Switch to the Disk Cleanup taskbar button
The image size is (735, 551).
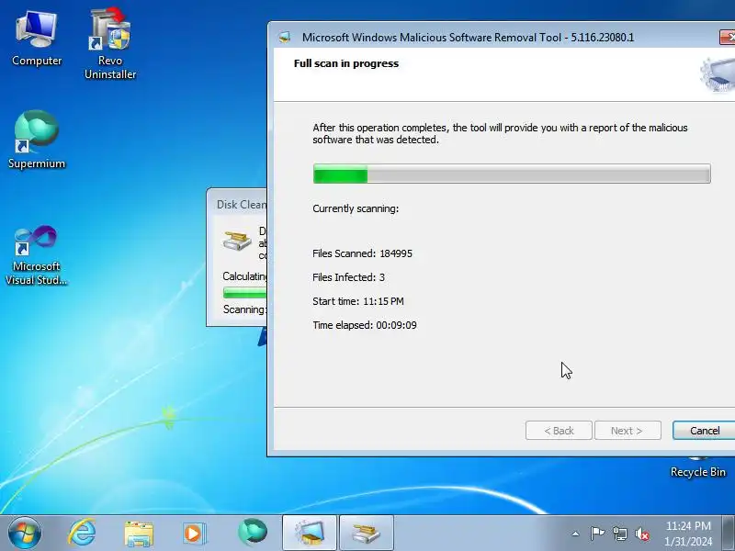click(x=366, y=534)
